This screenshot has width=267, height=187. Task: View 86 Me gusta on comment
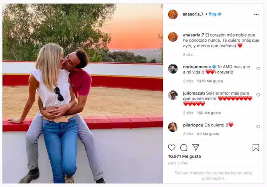pyautogui.click(x=208, y=134)
